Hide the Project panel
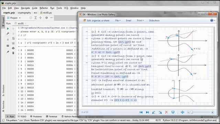The image size is (220, 124). click(x=52, y=18)
